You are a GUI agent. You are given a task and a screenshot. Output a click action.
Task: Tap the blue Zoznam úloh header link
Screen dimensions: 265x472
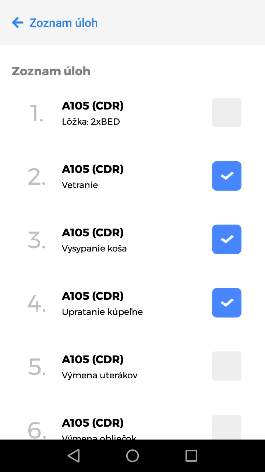pyautogui.click(x=63, y=23)
